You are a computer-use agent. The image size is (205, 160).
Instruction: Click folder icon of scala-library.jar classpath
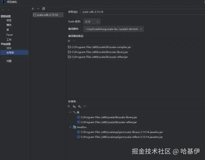70,52
